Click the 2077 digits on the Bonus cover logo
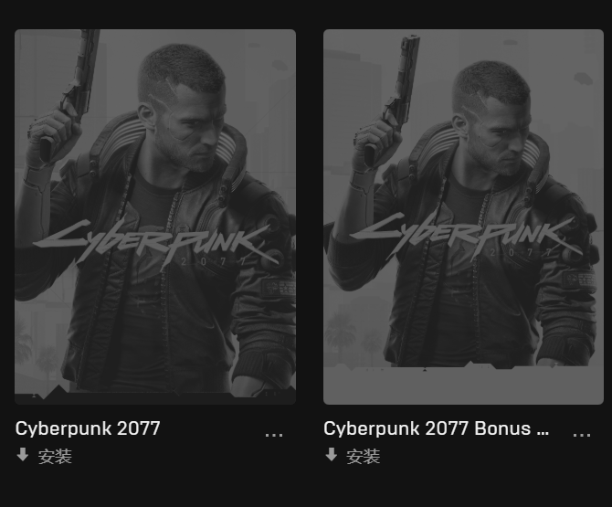 522,252
